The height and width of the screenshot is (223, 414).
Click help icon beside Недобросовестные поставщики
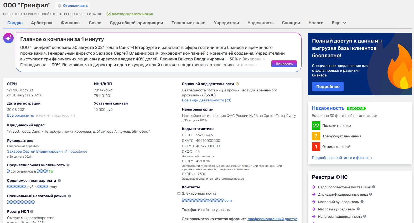coord(374,187)
